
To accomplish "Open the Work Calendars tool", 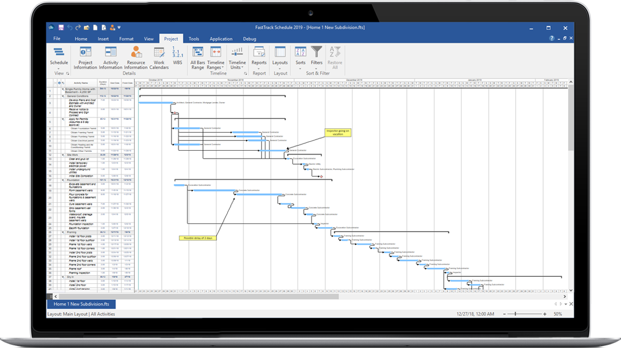I will tap(159, 57).
